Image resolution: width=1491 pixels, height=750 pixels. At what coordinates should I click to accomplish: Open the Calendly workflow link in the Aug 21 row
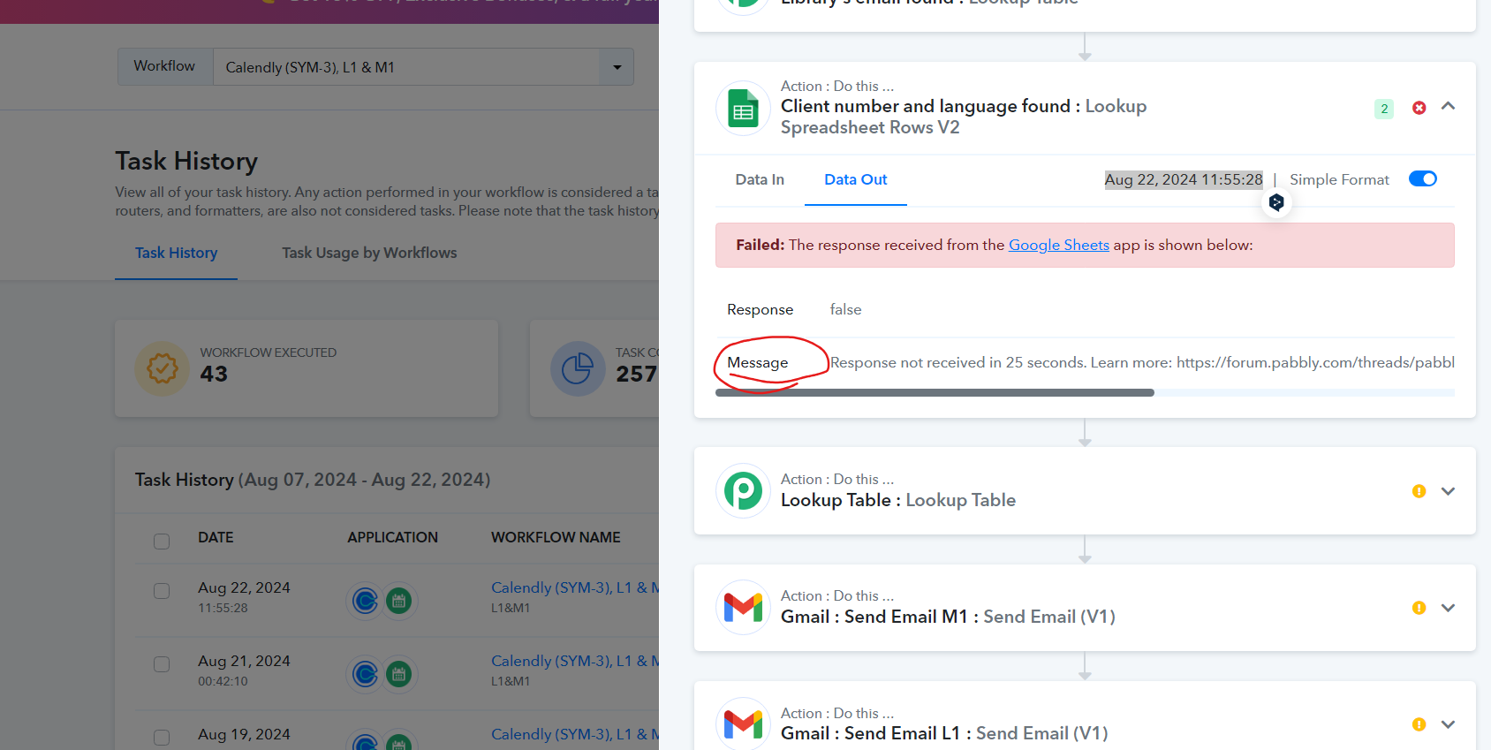point(575,661)
